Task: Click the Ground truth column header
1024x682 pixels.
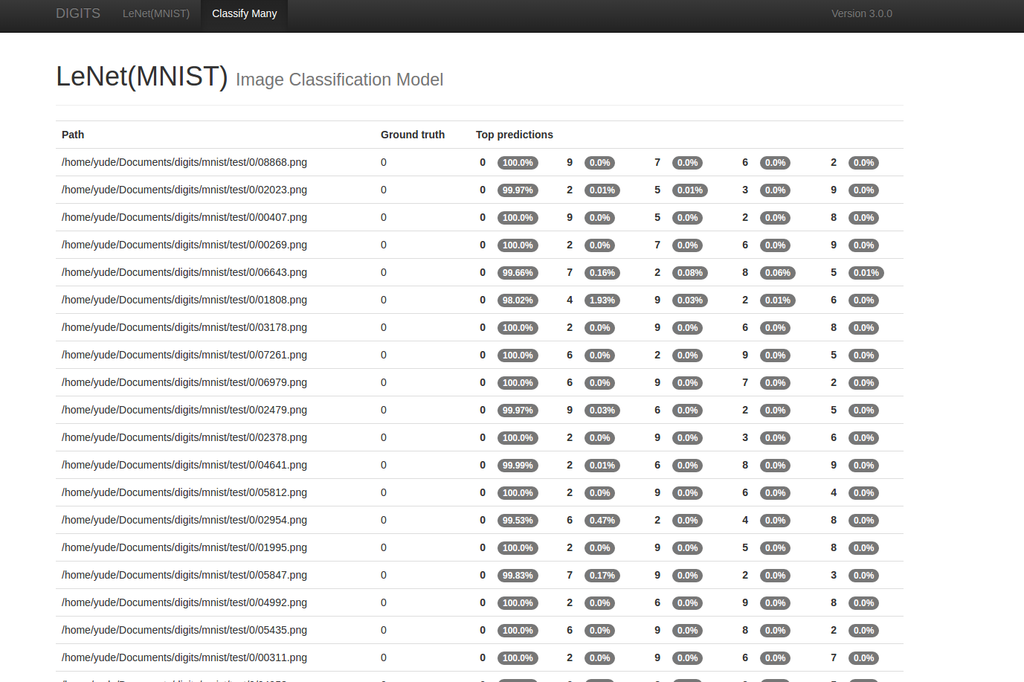Action: [413, 135]
